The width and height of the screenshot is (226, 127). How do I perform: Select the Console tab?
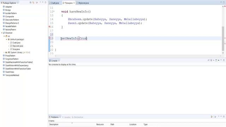pos(54,61)
